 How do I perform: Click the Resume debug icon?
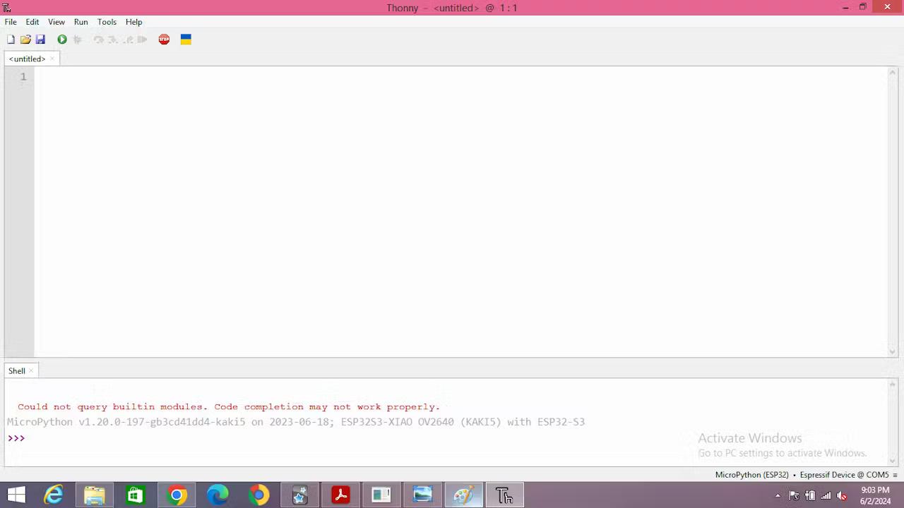(142, 40)
